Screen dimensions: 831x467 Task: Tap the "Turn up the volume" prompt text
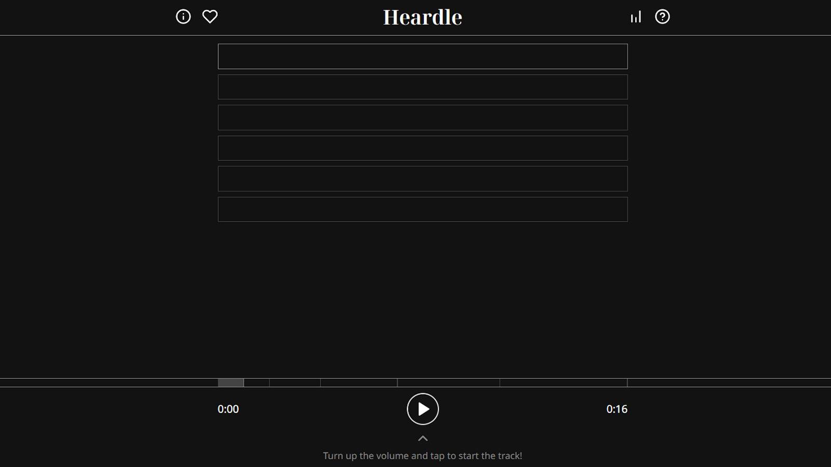(422, 456)
